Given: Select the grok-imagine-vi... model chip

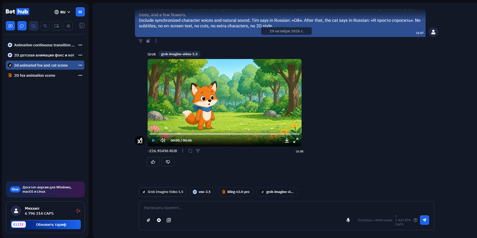Looking at the screenshot, I should [x=277, y=192].
